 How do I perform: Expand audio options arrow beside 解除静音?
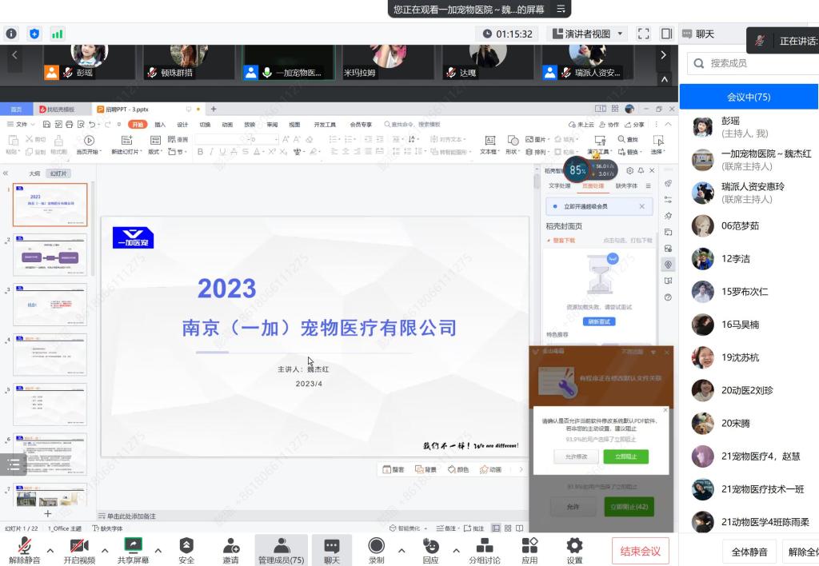(x=50, y=550)
